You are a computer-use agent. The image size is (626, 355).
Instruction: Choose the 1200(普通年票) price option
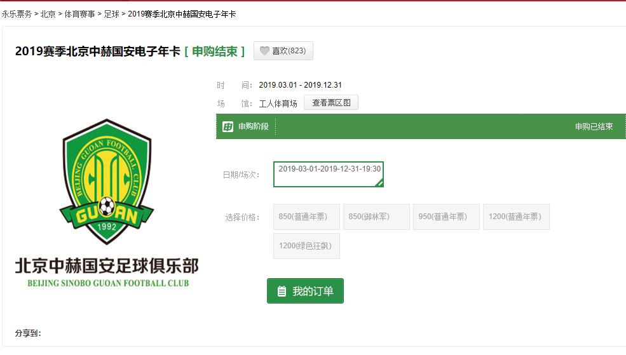coord(516,217)
